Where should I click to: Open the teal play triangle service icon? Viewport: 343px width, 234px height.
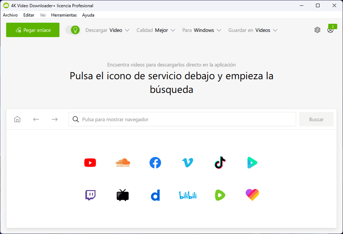pos(252,163)
